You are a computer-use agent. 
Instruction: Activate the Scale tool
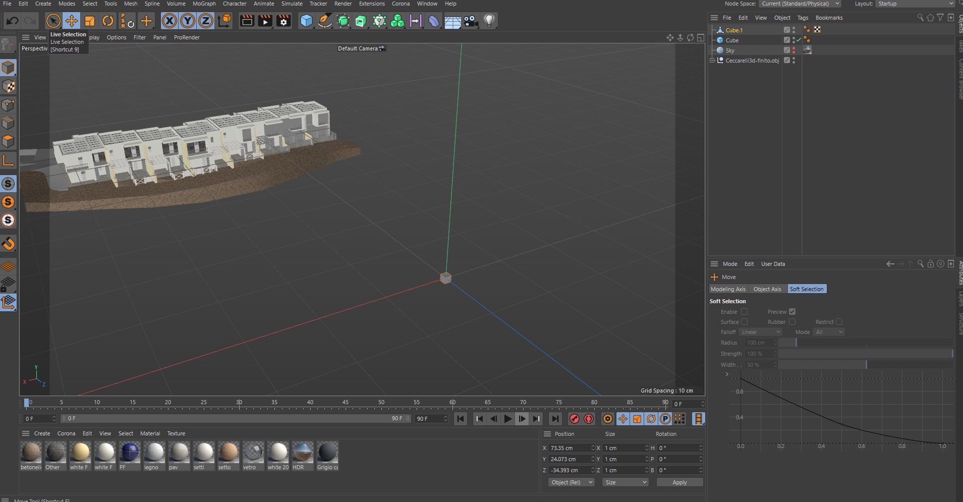90,21
